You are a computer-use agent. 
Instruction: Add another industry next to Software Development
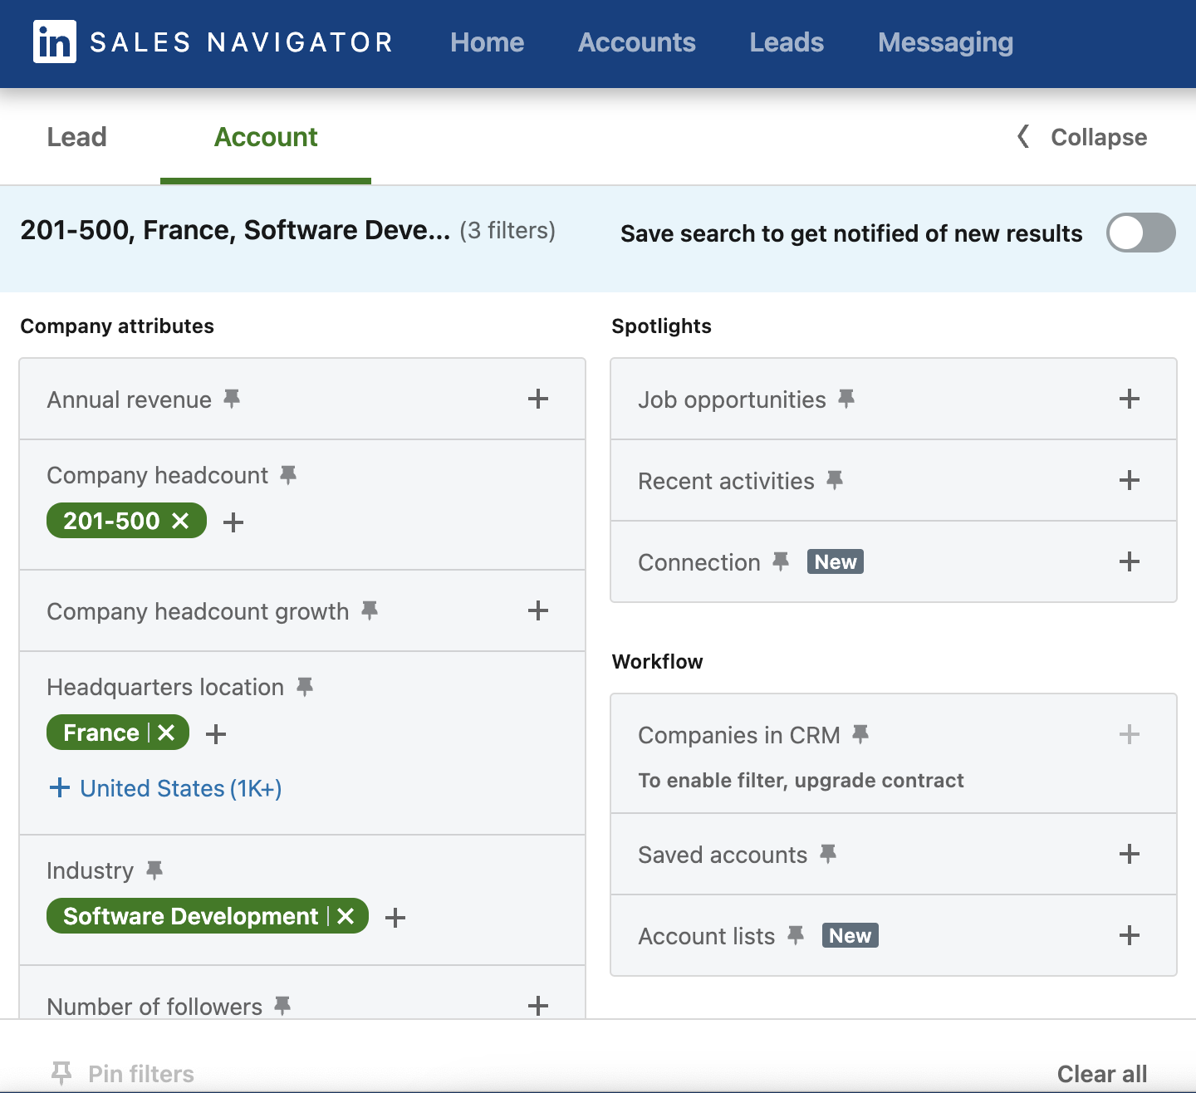395,918
